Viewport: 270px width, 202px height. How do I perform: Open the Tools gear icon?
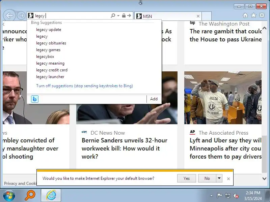262,15
